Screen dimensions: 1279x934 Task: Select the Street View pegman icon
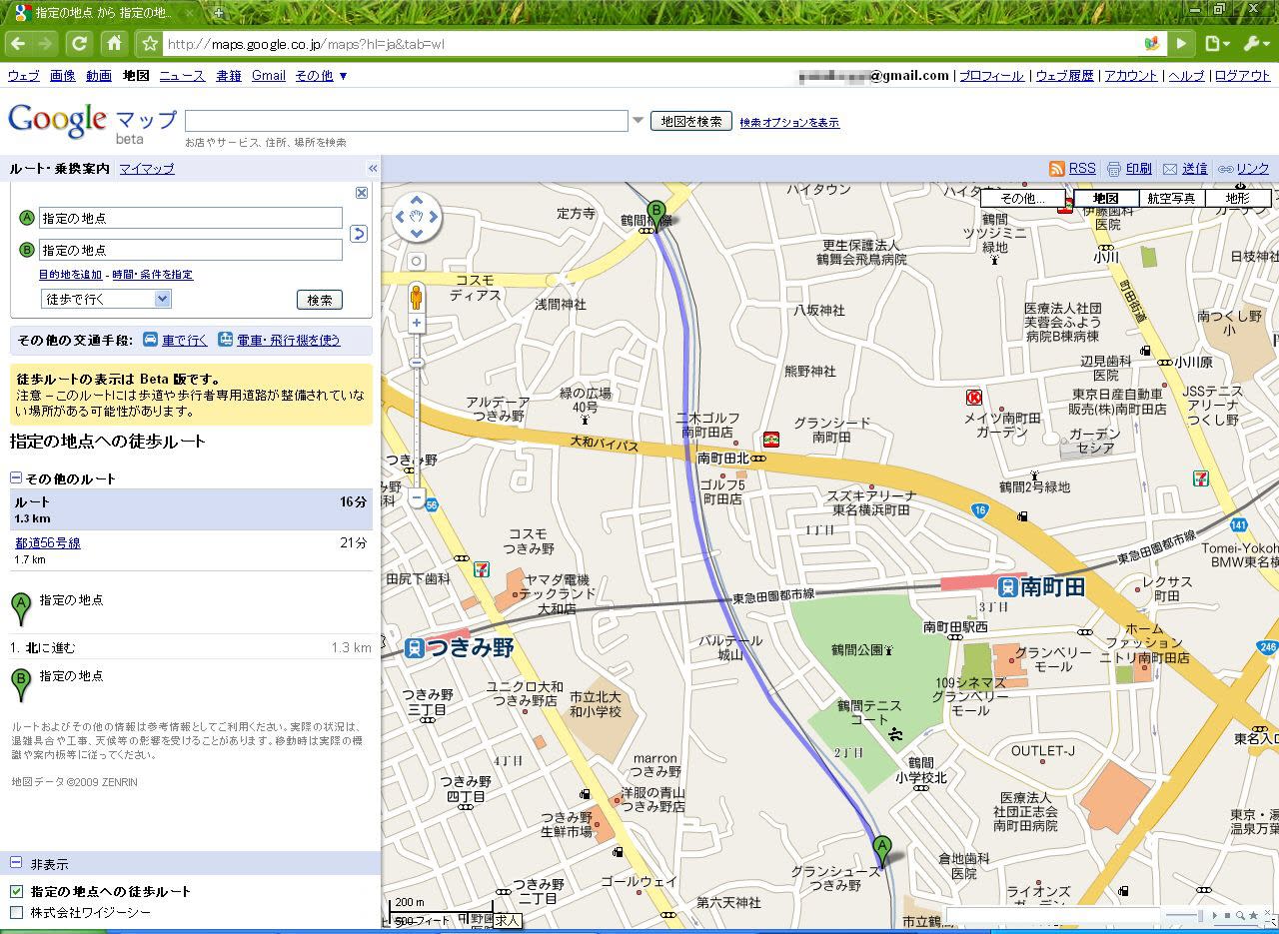click(x=417, y=296)
